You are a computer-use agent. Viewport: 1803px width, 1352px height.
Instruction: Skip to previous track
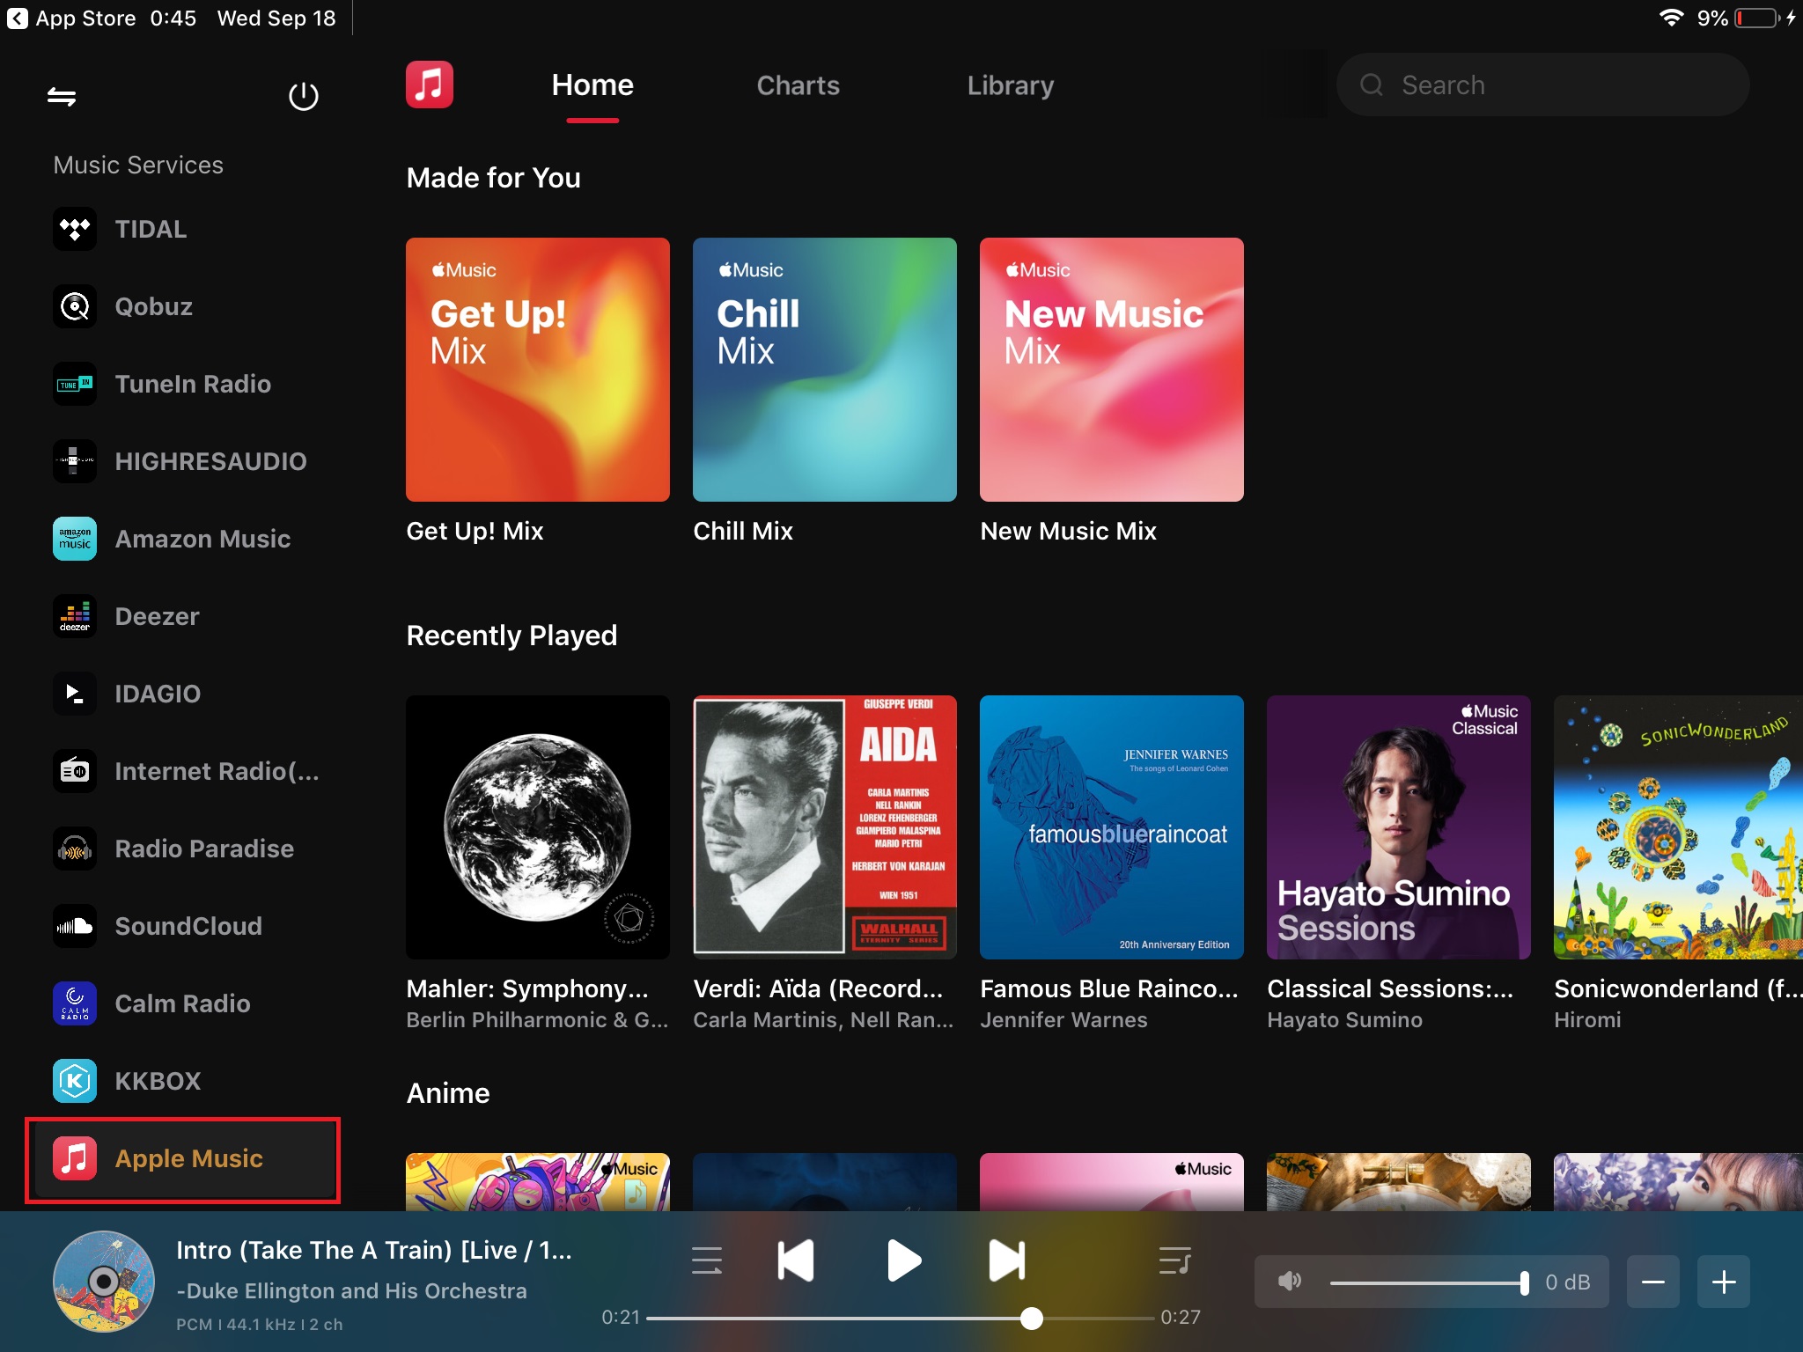[796, 1260]
